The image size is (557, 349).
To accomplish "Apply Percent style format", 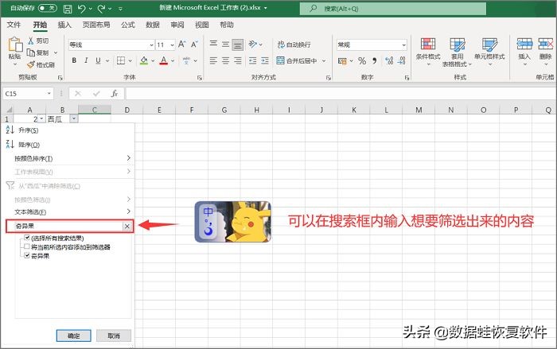I will tap(362, 60).
